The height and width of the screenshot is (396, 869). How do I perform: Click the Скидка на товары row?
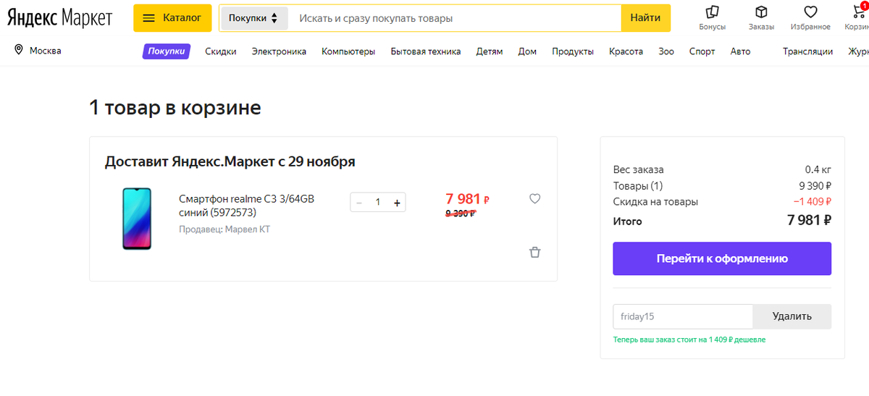pos(722,201)
